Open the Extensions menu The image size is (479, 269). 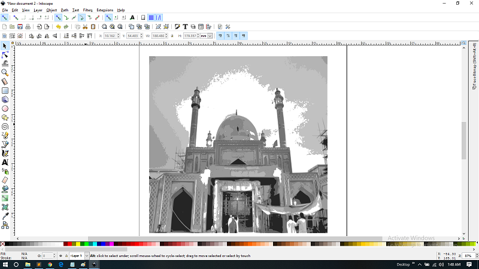tap(105, 10)
